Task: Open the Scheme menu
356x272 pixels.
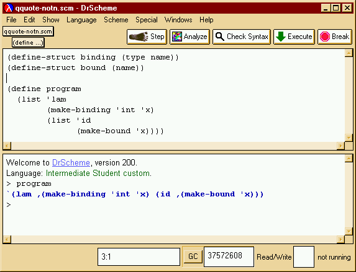Action: click(x=116, y=20)
